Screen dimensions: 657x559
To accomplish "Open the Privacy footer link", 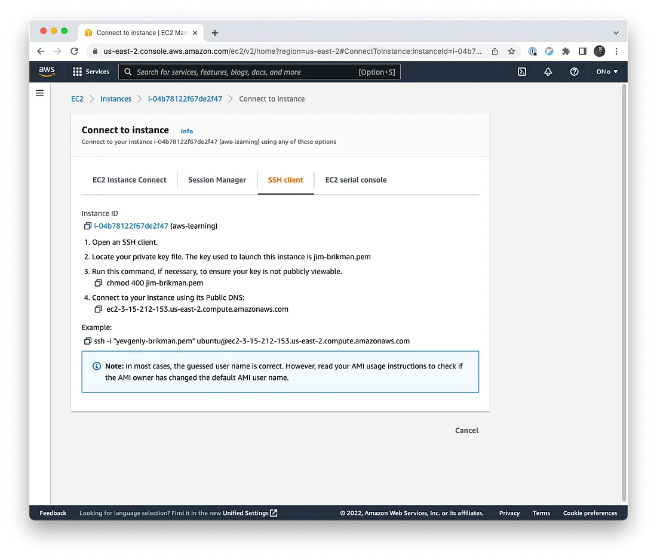I will pyautogui.click(x=509, y=513).
